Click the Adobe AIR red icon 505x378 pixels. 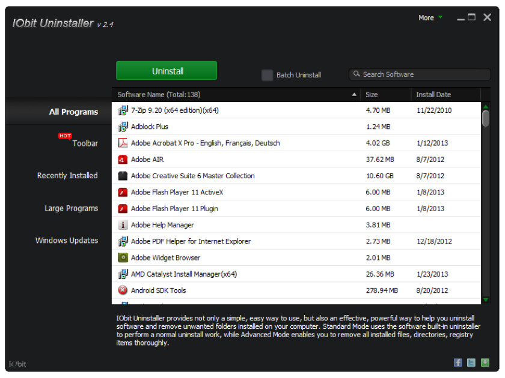(123, 160)
